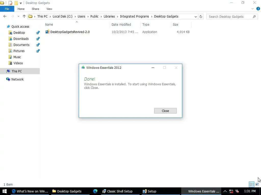Go up one folder level arrow
The height and width of the screenshot is (195, 261).
point(24,16)
